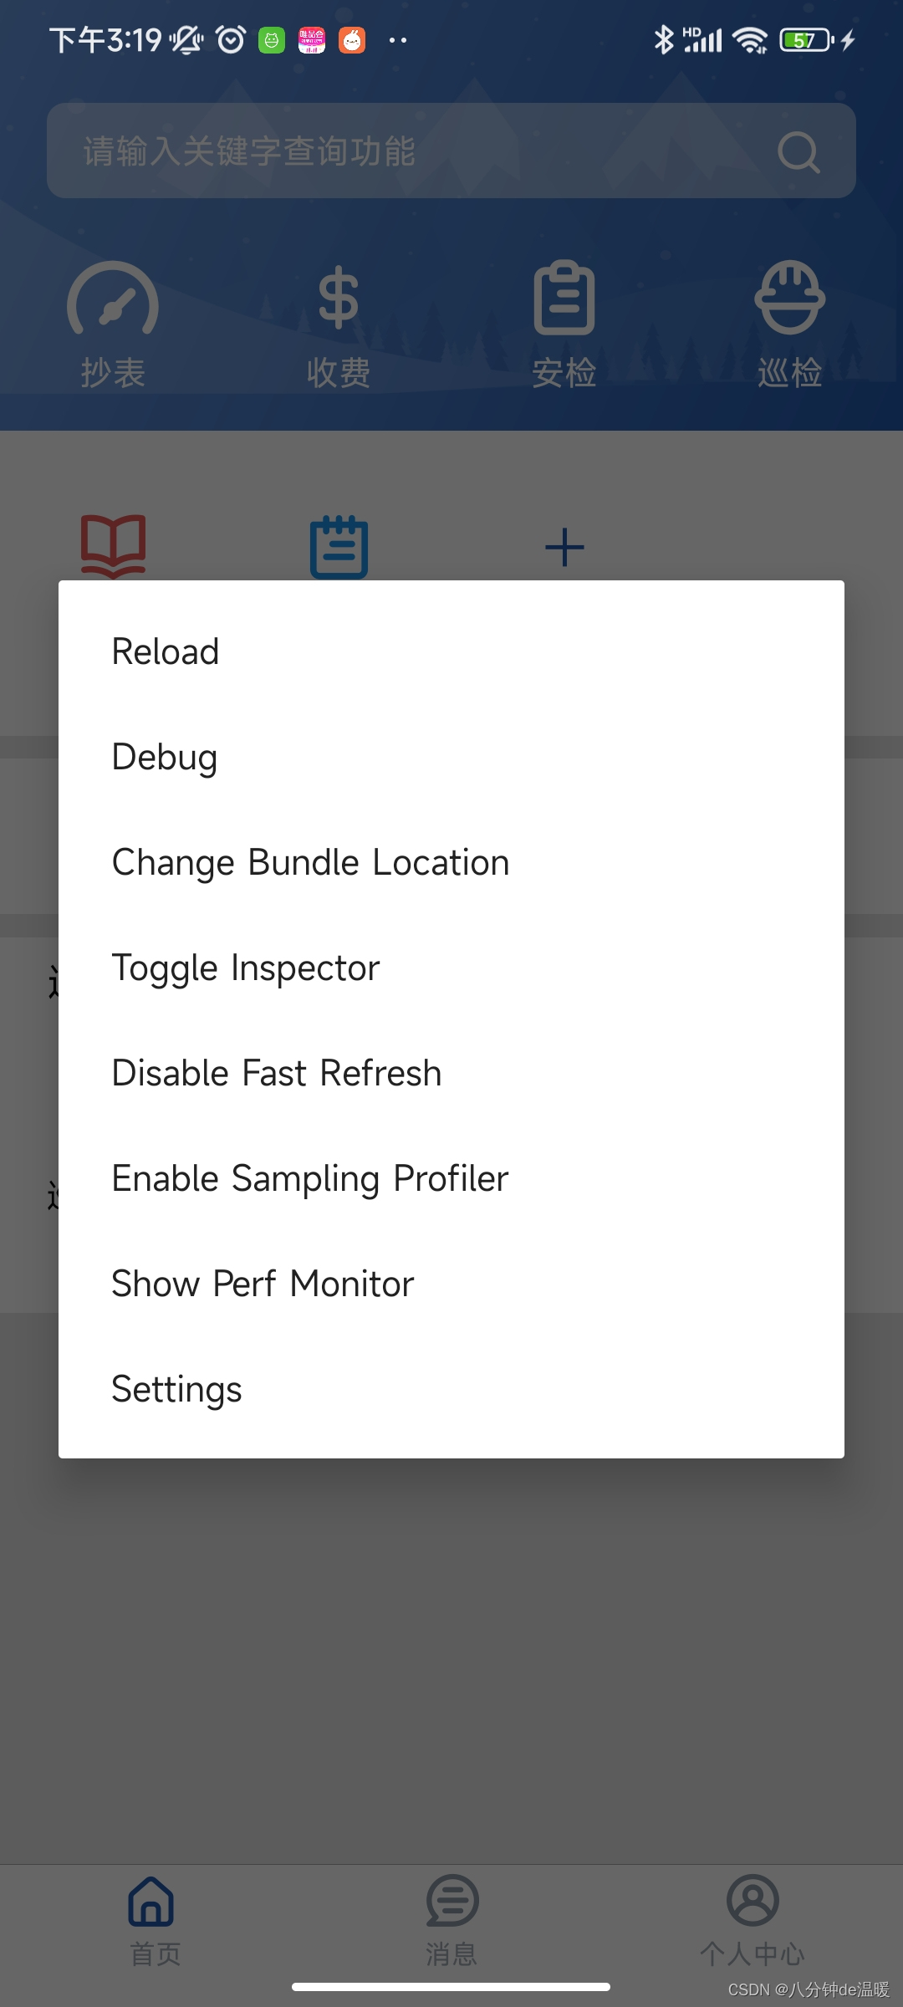903x2007 pixels.
Task: Tap the 抄表 meter-reading gauge icon
Action: [113, 299]
